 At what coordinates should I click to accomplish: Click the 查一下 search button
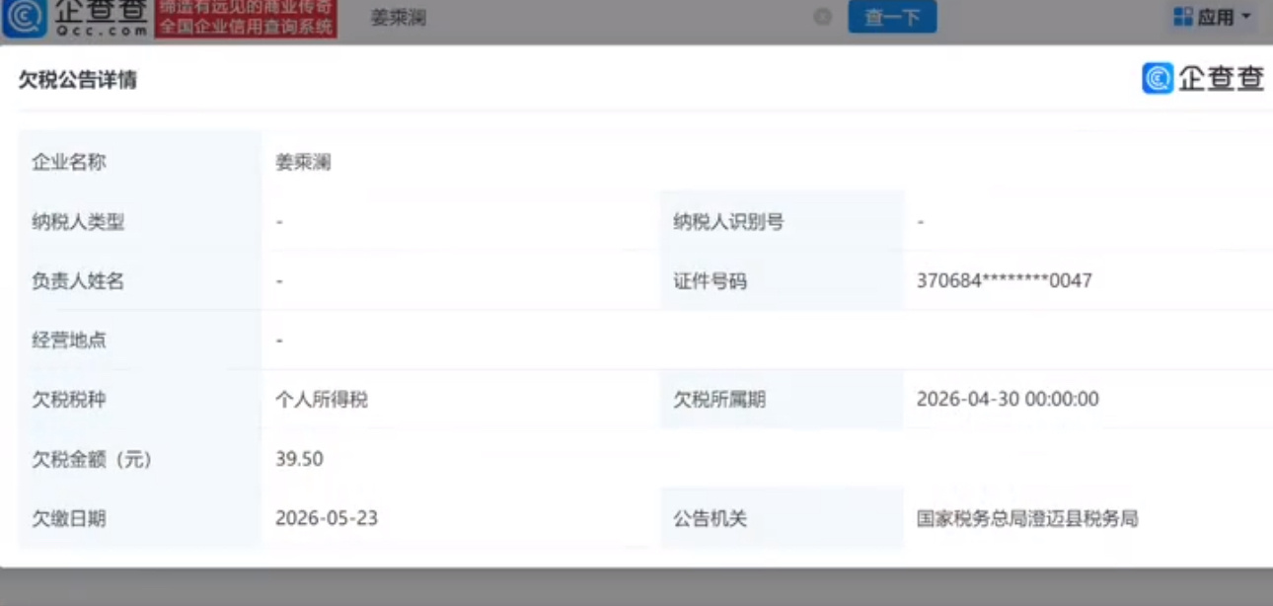892,17
